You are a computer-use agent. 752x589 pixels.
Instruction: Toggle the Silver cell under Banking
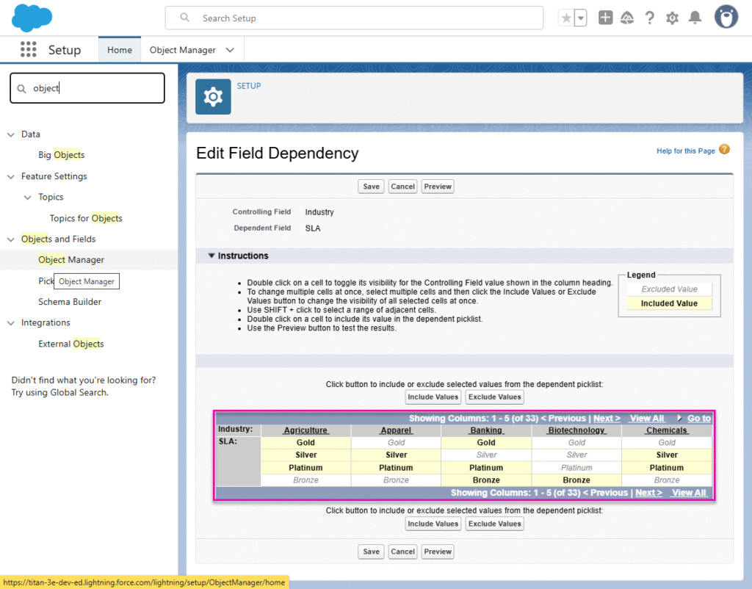[x=486, y=455]
